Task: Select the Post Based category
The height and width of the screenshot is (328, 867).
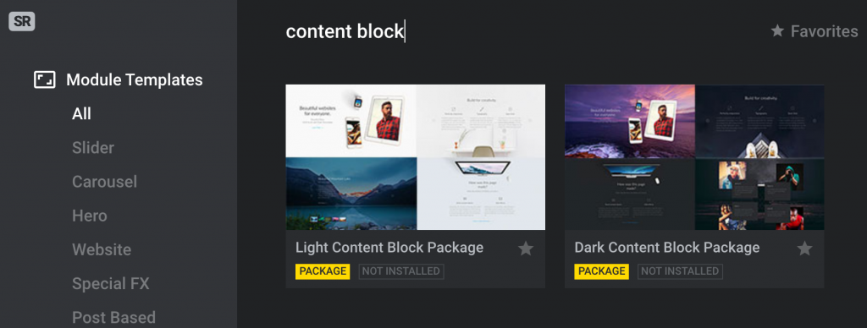Action: (114, 318)
